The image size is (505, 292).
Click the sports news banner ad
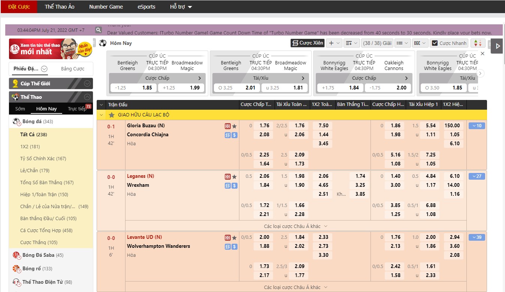pos(51,49)
